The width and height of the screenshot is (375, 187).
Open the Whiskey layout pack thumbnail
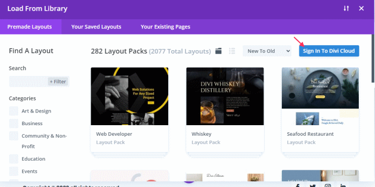click(225, 96)
